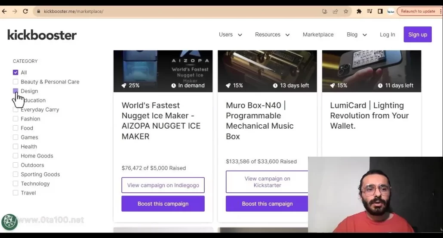This screenshot has width=443, height=238.
Task: Go to Marketplace in the navigation bar
Action: pos(318,35)
